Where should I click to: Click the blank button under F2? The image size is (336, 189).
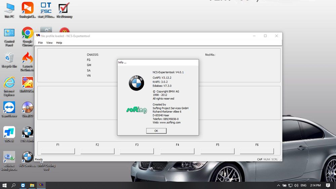pos(97,151)
